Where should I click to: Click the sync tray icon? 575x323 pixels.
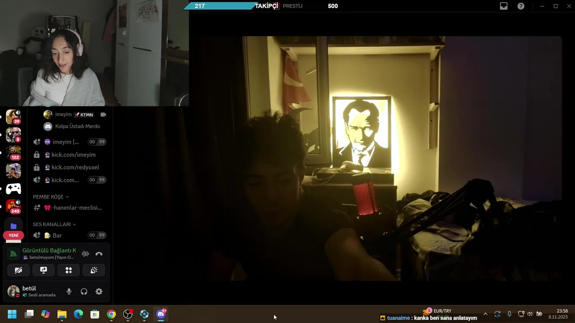point(497,314)
